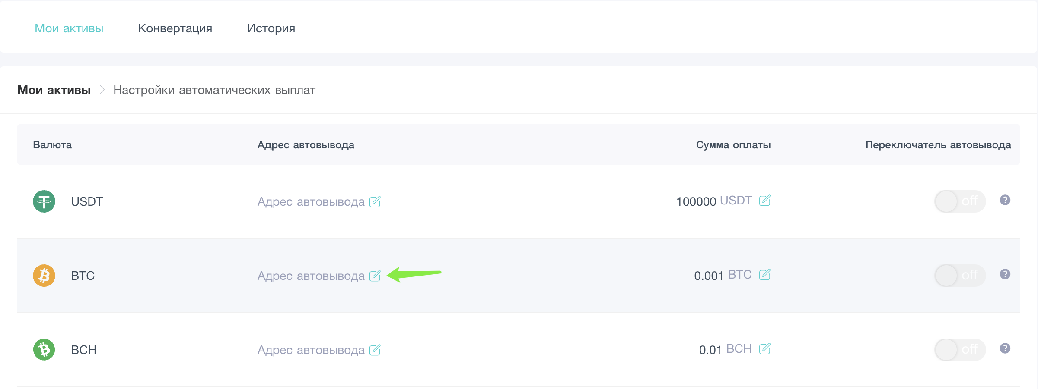This screenshot has height=389, width=1038.
Task: Open the История tab
Action: (271, 28)
